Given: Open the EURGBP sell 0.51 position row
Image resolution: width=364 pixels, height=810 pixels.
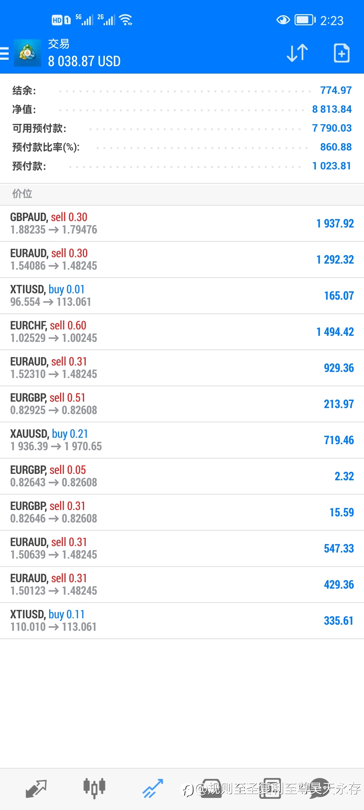Looking at the screenshot, I should 182,404.
